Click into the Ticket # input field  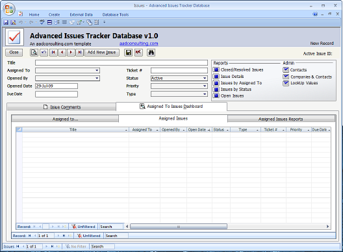pos(179,70)
